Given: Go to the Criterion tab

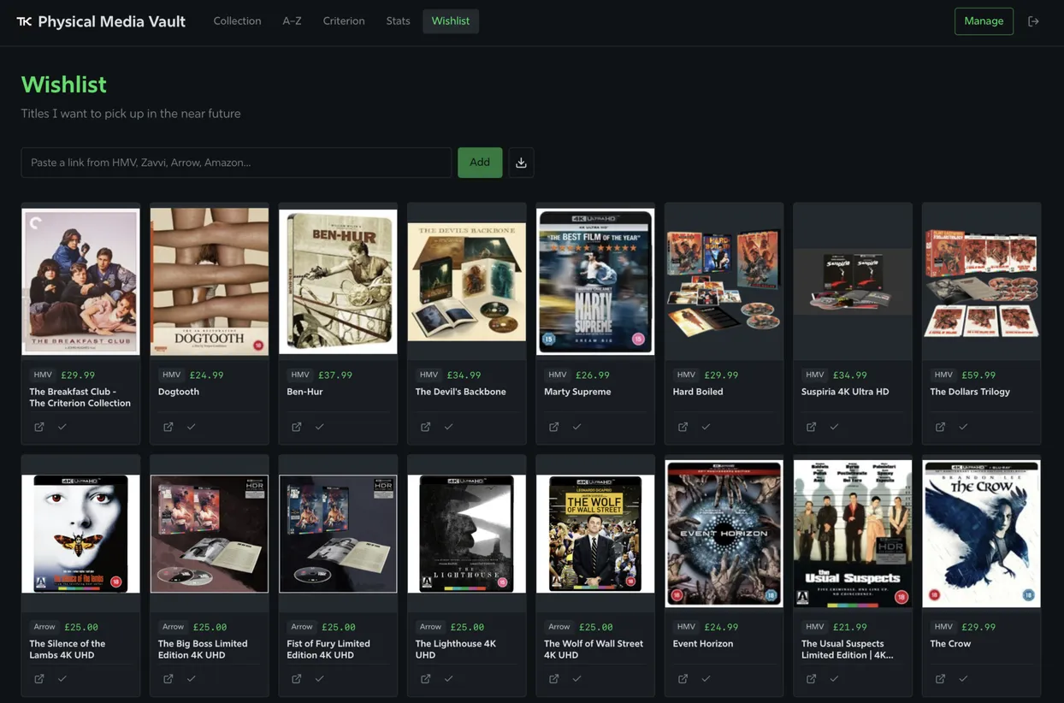Looking at the screenshot, I should point(344,21).
